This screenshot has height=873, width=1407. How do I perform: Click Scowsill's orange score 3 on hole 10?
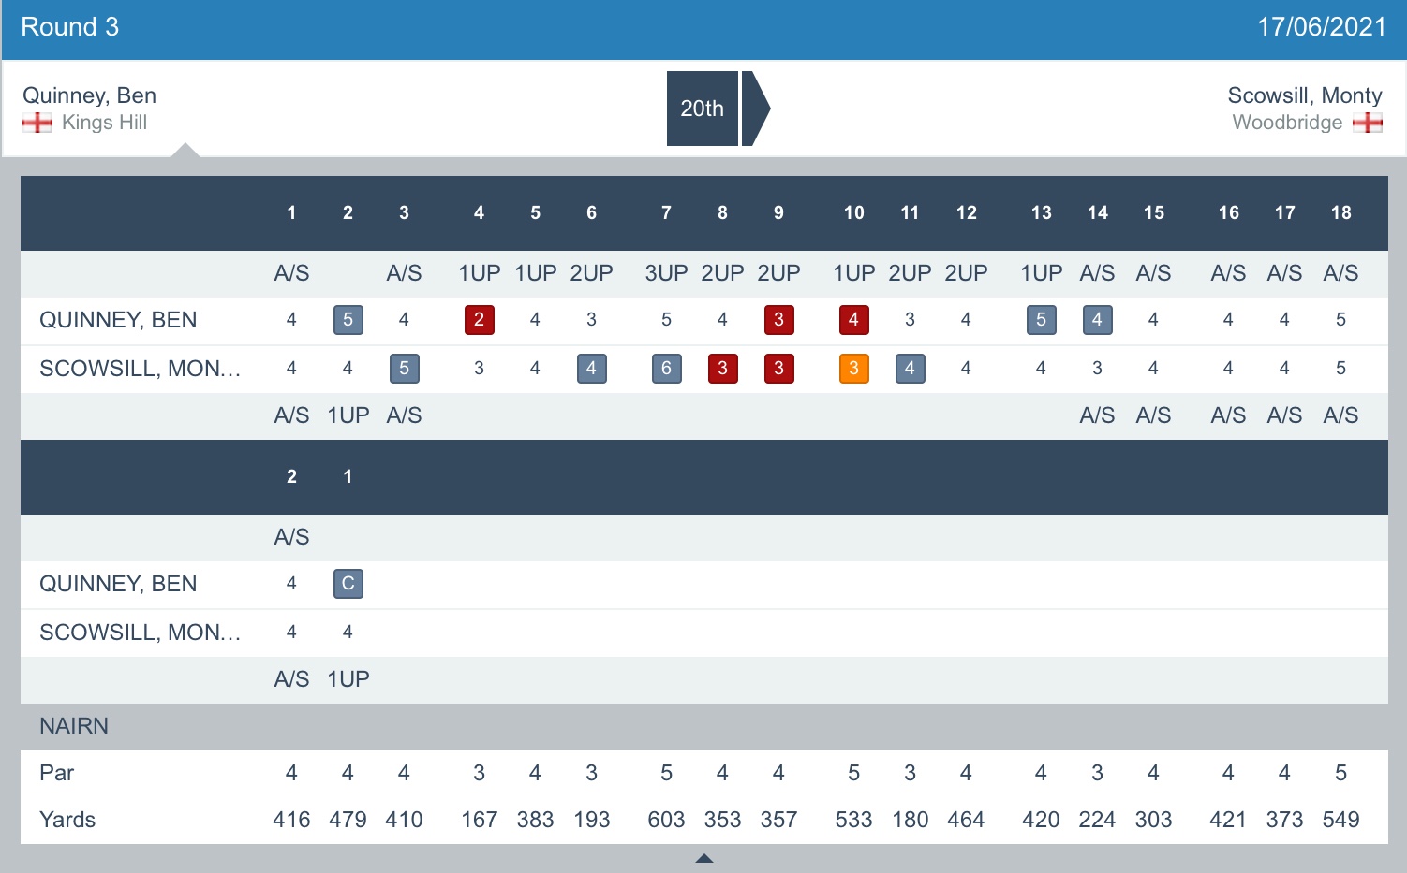click(853, 369)
